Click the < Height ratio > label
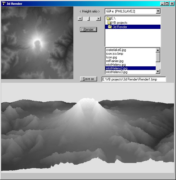The image size is (176, 180). pos(90,11)
